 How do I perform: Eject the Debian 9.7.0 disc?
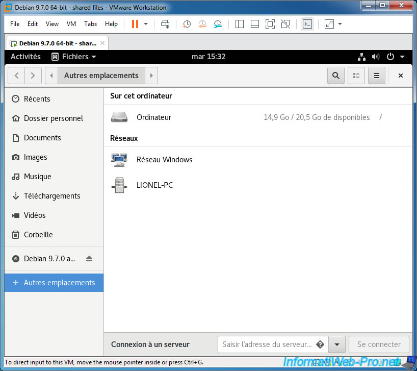click(x=89, y=259)
